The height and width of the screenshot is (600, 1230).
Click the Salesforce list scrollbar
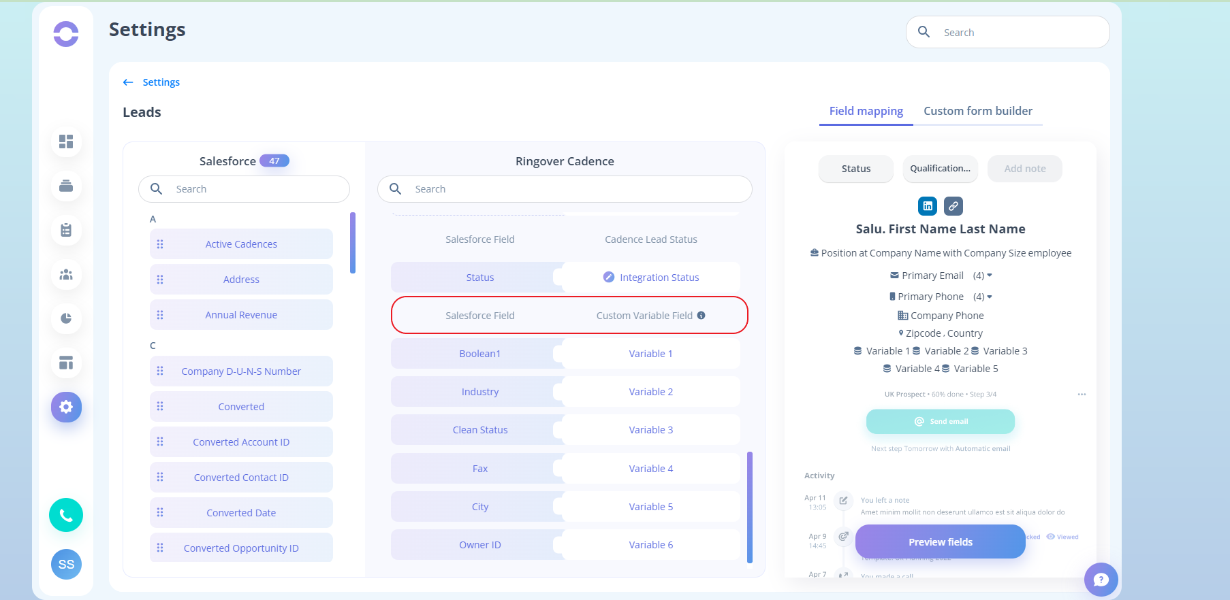353,243
